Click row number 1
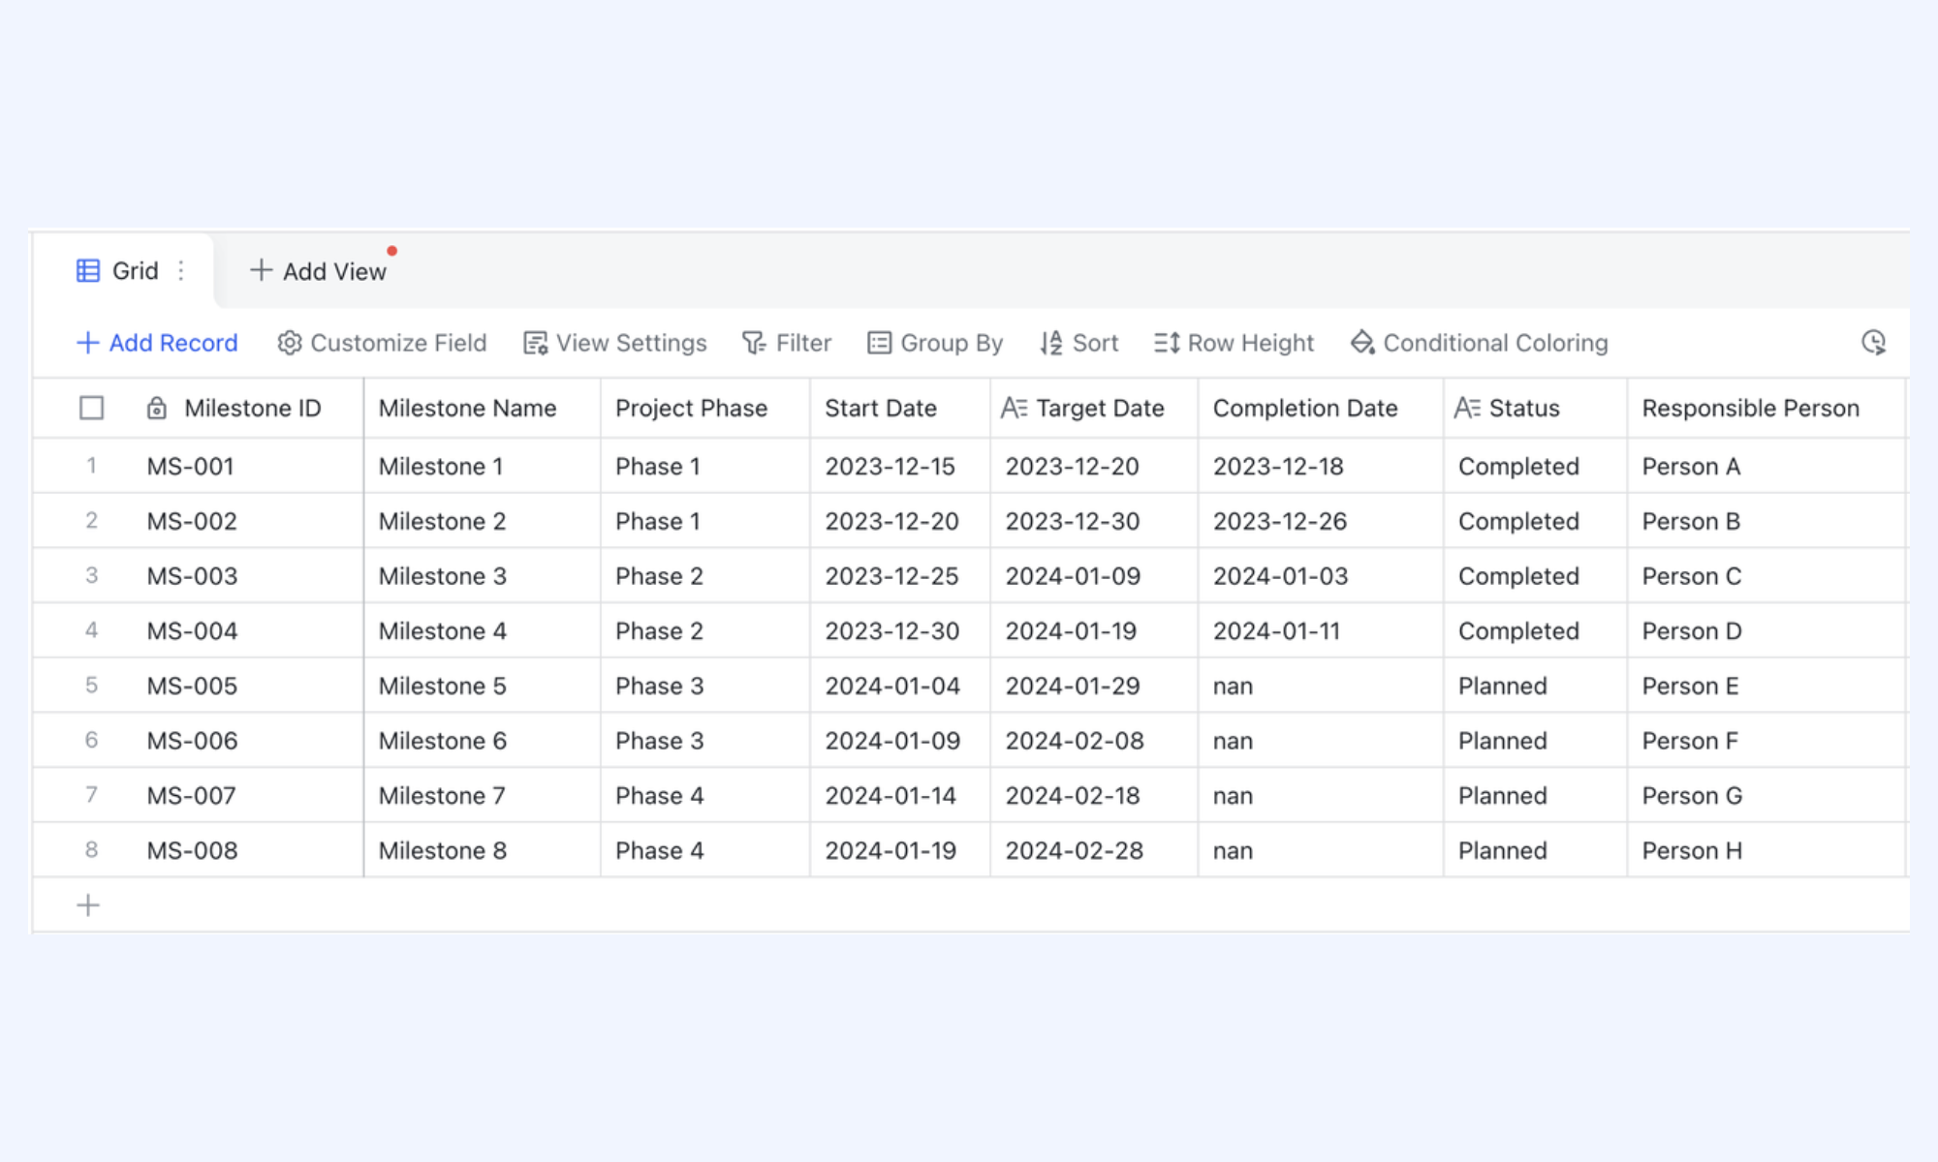 tap(91, 466)
